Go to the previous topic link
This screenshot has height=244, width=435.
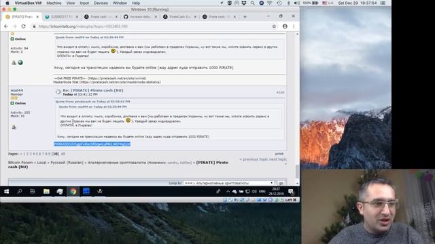(254, 159)
